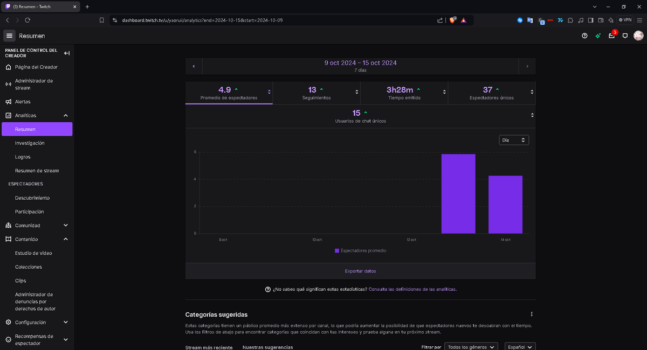Collapse the Analíticas section

(65, 115)
